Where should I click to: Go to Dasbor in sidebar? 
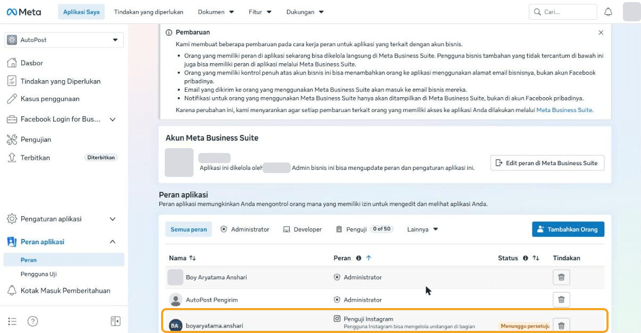pos(31,63)
